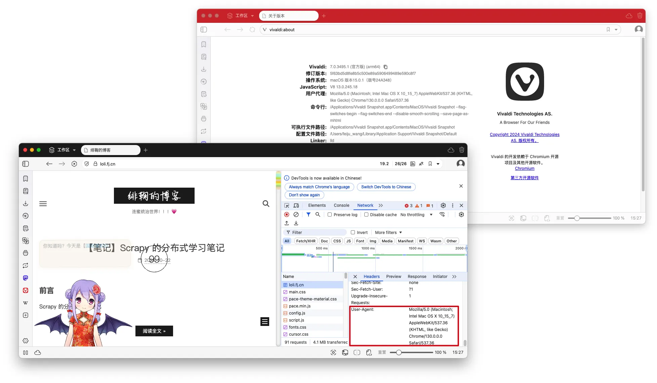This screenshot has height=383, width=657.
Task: Switch to the Console tab in DevTools
Action: [x=341, y=205]
